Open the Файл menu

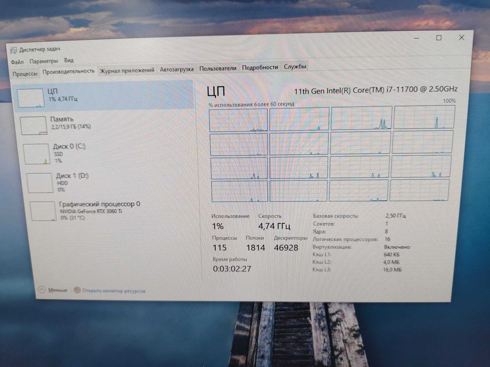(17, 62)
